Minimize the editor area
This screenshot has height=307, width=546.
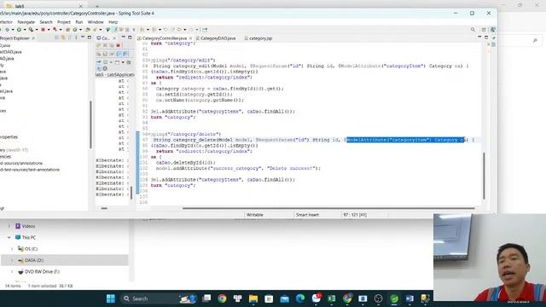coord(479,38)
